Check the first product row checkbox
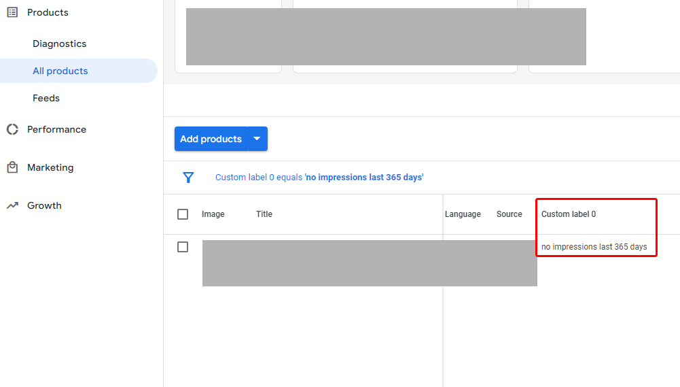The width and height of the screenshot is (680, 387). (183, 247)
